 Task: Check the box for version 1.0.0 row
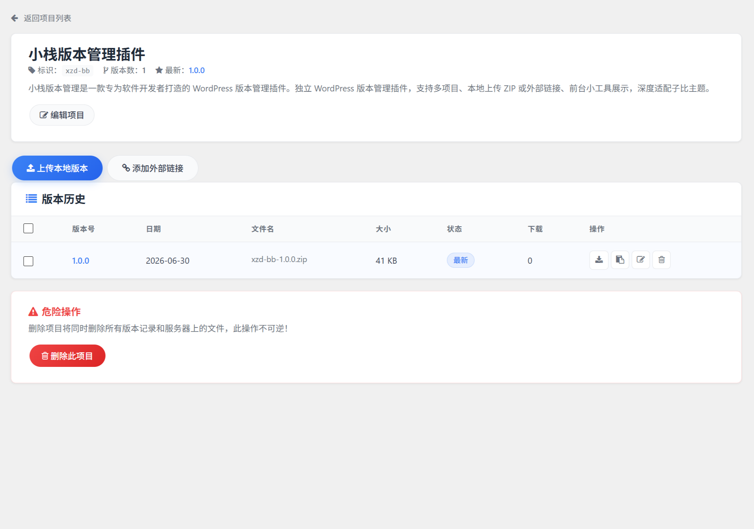click(28, 261)
